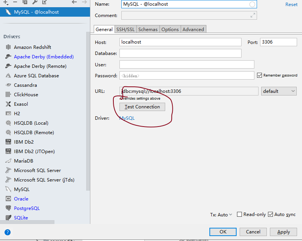Click Azure SQL Database driver icon
This screenshot has height=241, width=302.
[8, 75]
